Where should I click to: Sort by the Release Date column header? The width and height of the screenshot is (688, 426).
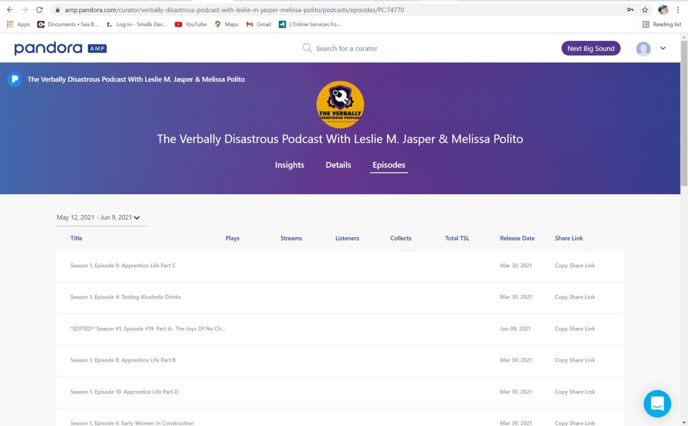point(517,239)
